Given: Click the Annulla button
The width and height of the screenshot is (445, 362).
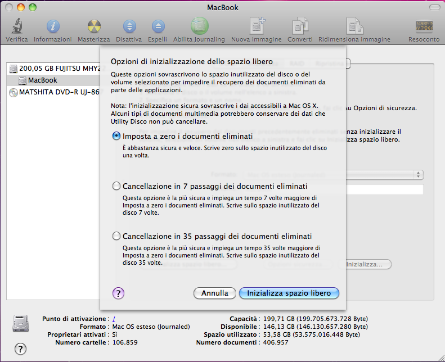Looking at the screenshot, I should click(x=214, y=293).
